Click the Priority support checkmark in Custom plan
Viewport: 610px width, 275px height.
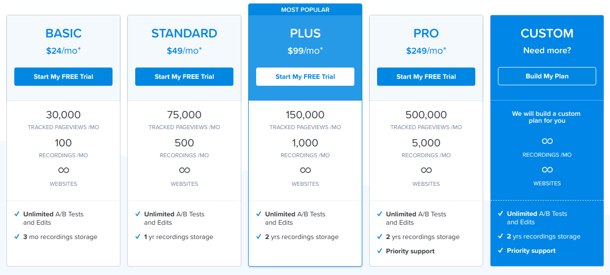(x=500, y=250)
